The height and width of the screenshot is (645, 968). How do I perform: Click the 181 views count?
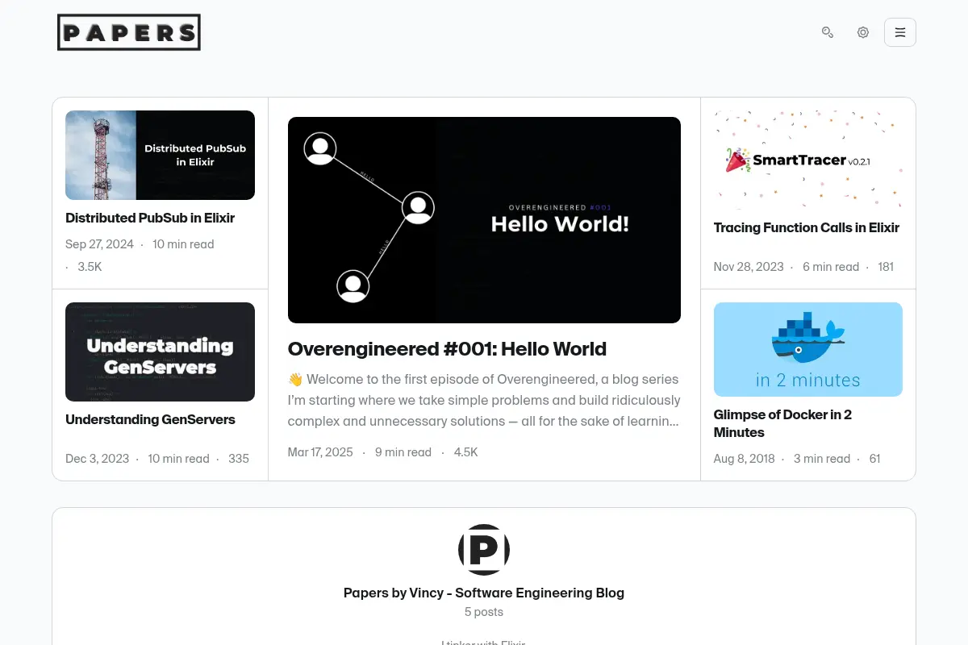(886, 267)
